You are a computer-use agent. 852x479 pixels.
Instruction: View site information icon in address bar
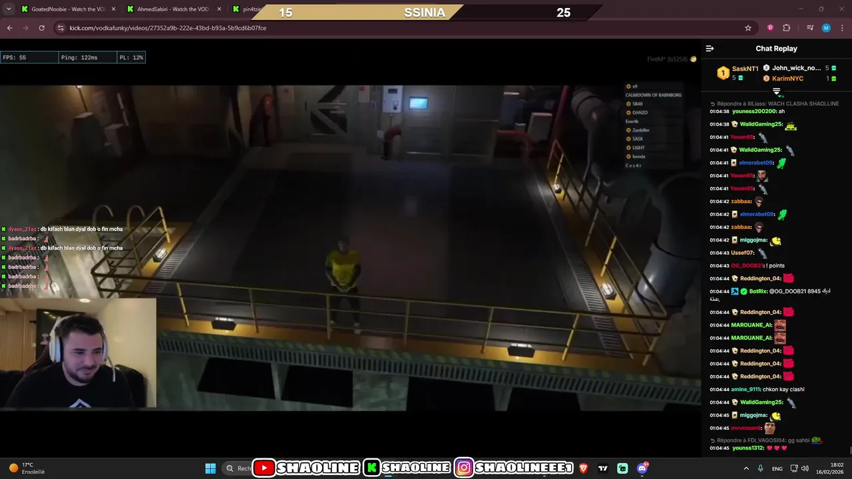click(61, 28)
